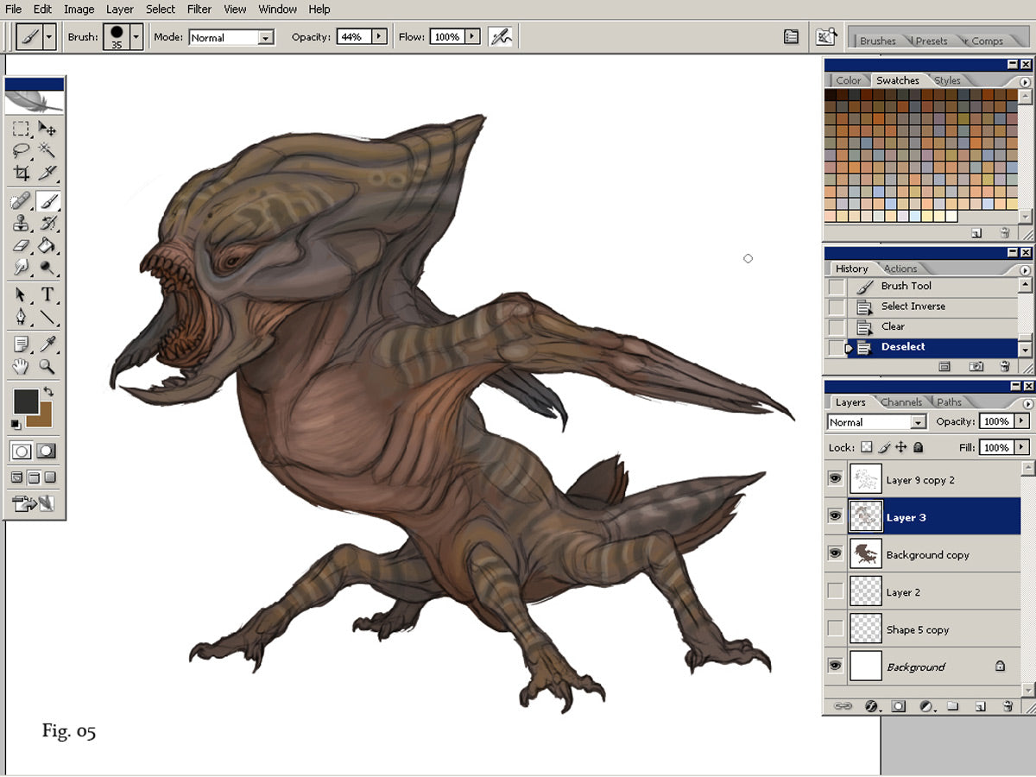Hide the Layer 9 copy 2 layer
This screenshot has height=777, width=1036.
[x=835, y=479]
